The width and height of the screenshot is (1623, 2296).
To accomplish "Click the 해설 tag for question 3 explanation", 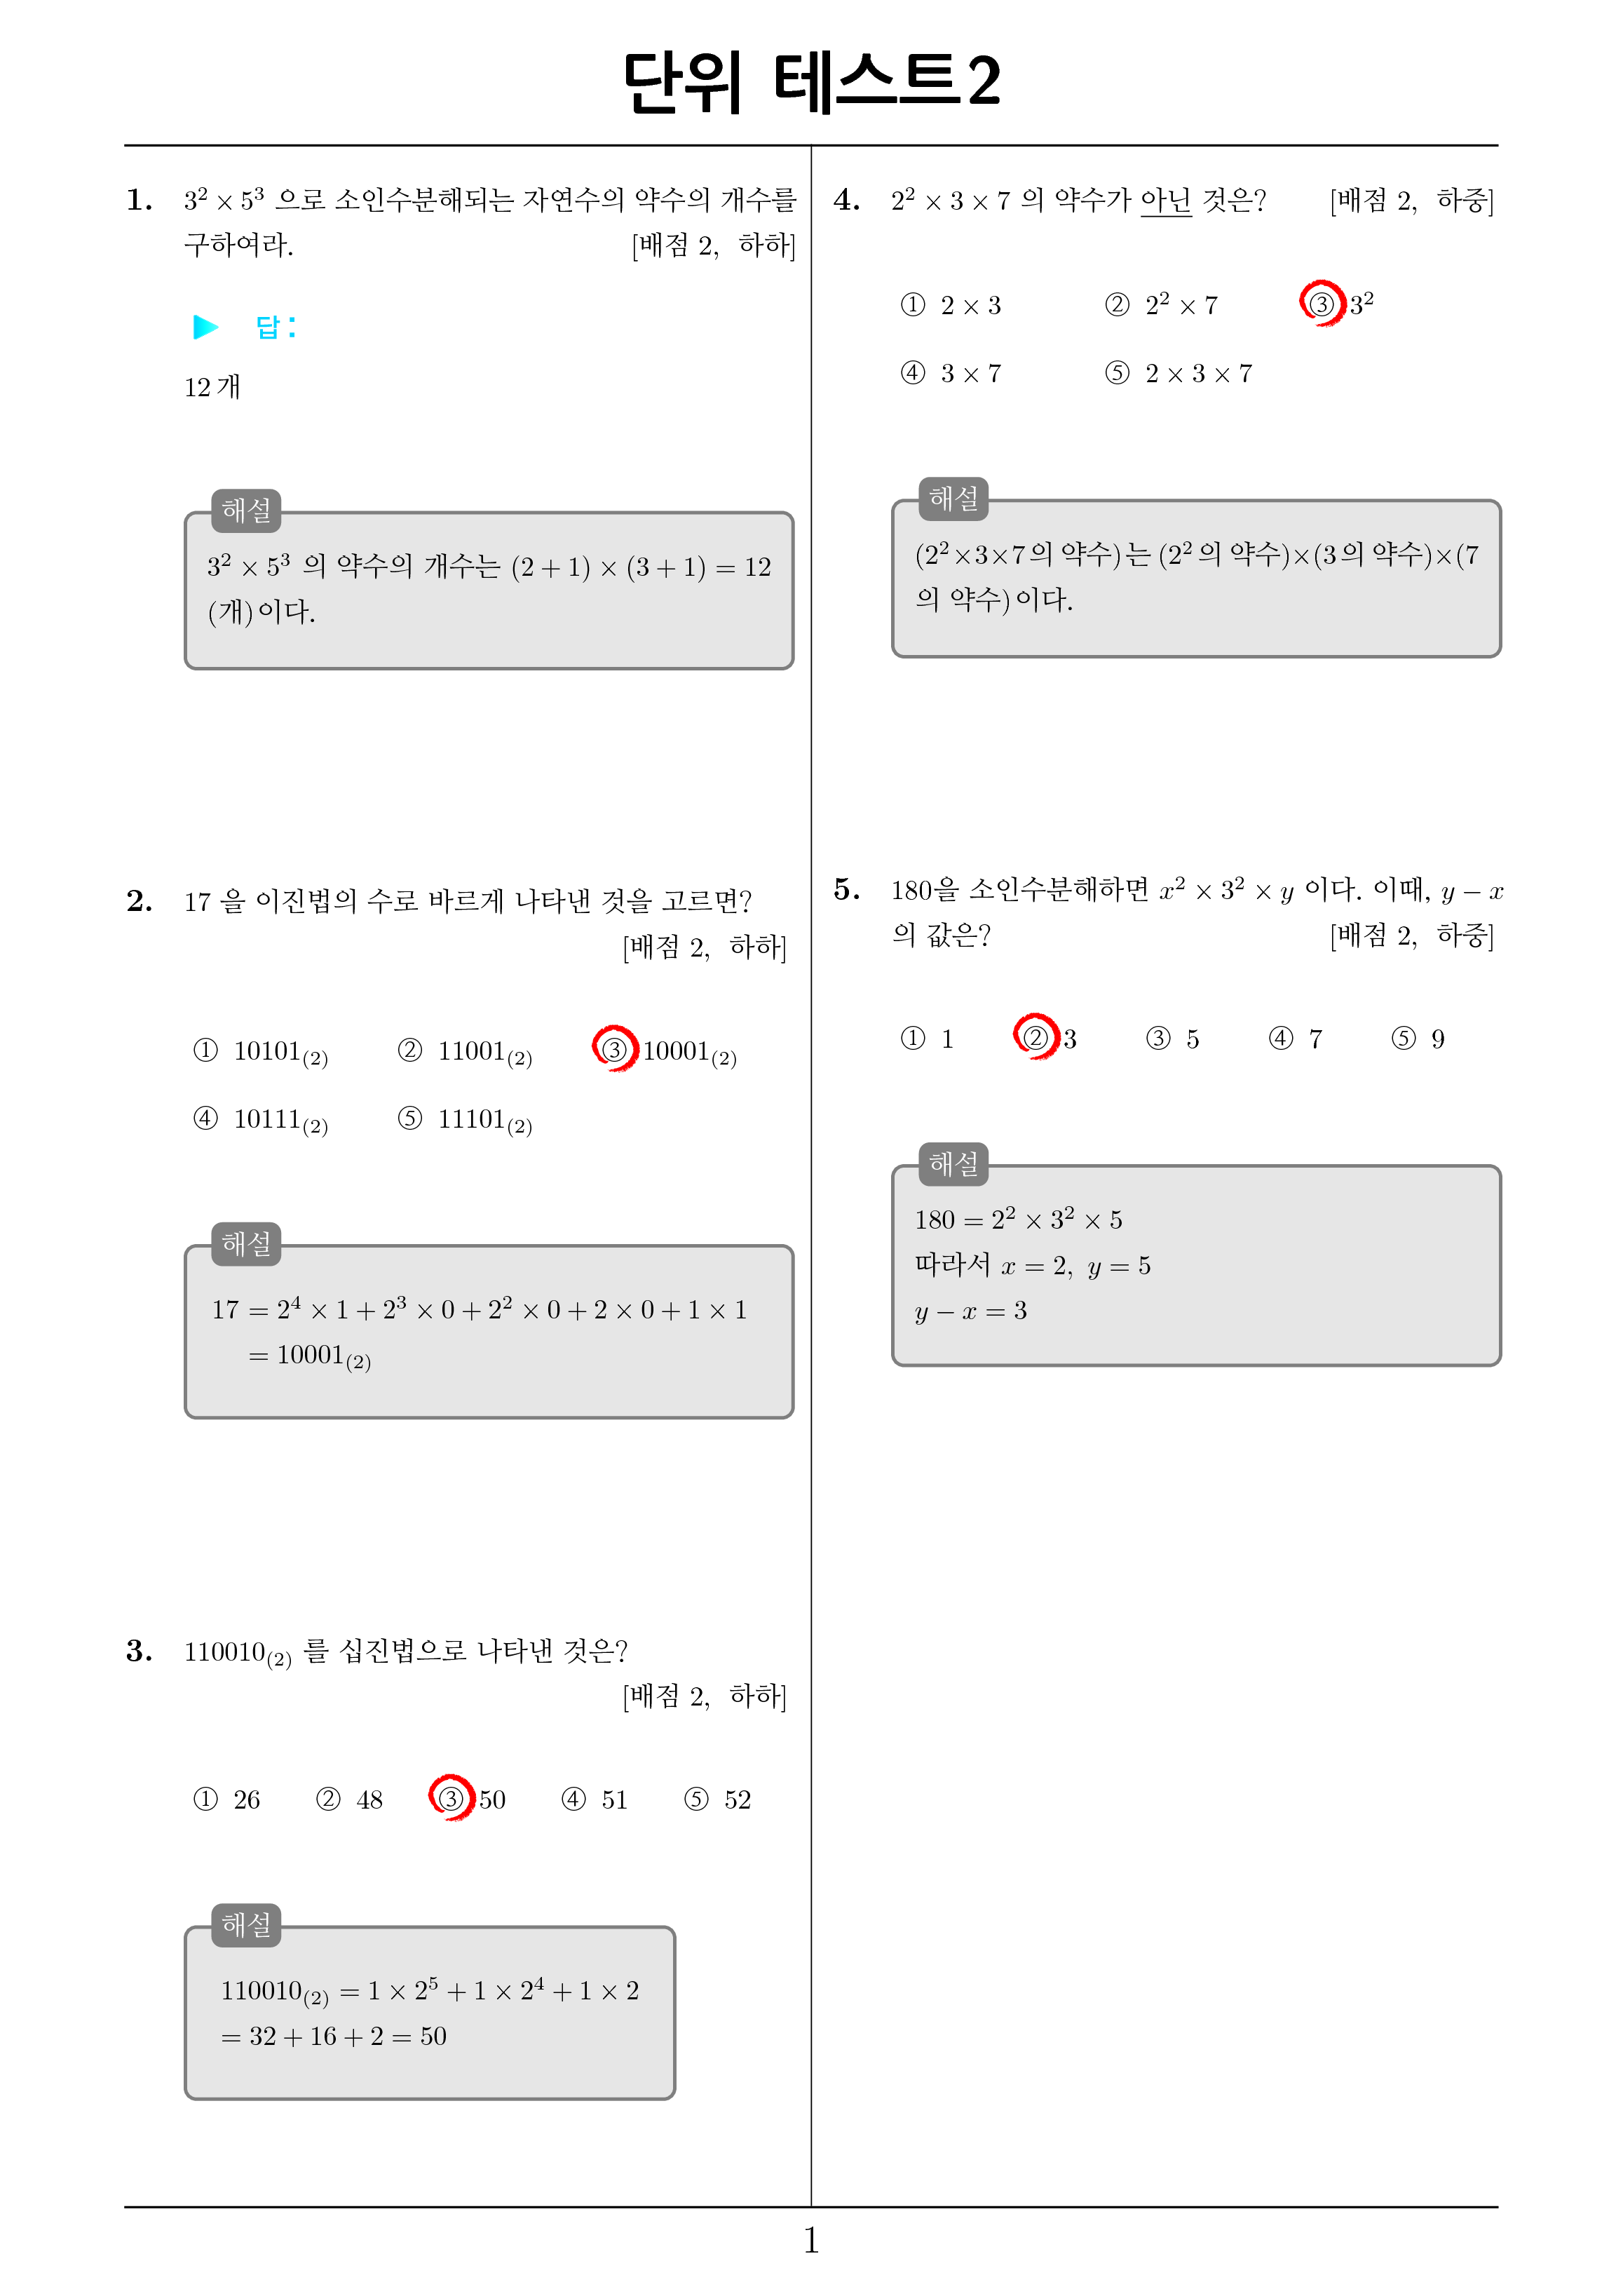I will click(x=246, y=1924).
